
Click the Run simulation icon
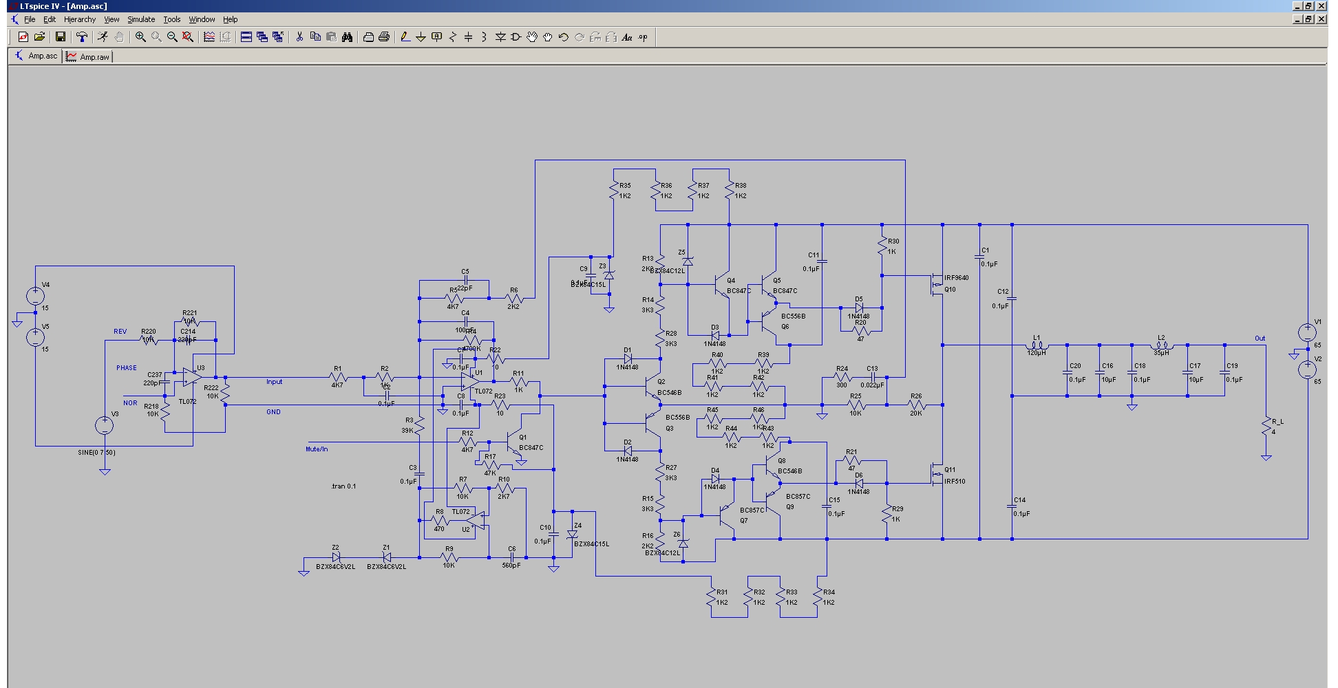tap(103, 37)
